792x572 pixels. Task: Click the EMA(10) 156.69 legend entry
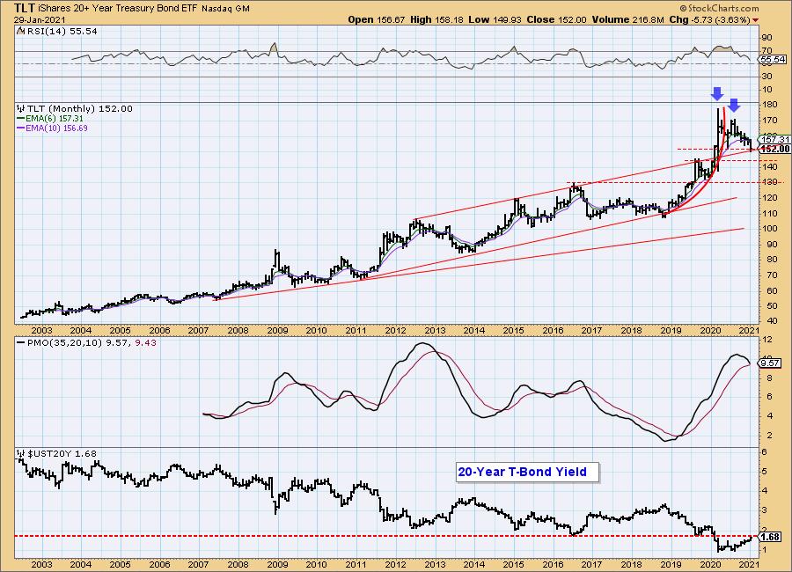click(x=56, y=128)
